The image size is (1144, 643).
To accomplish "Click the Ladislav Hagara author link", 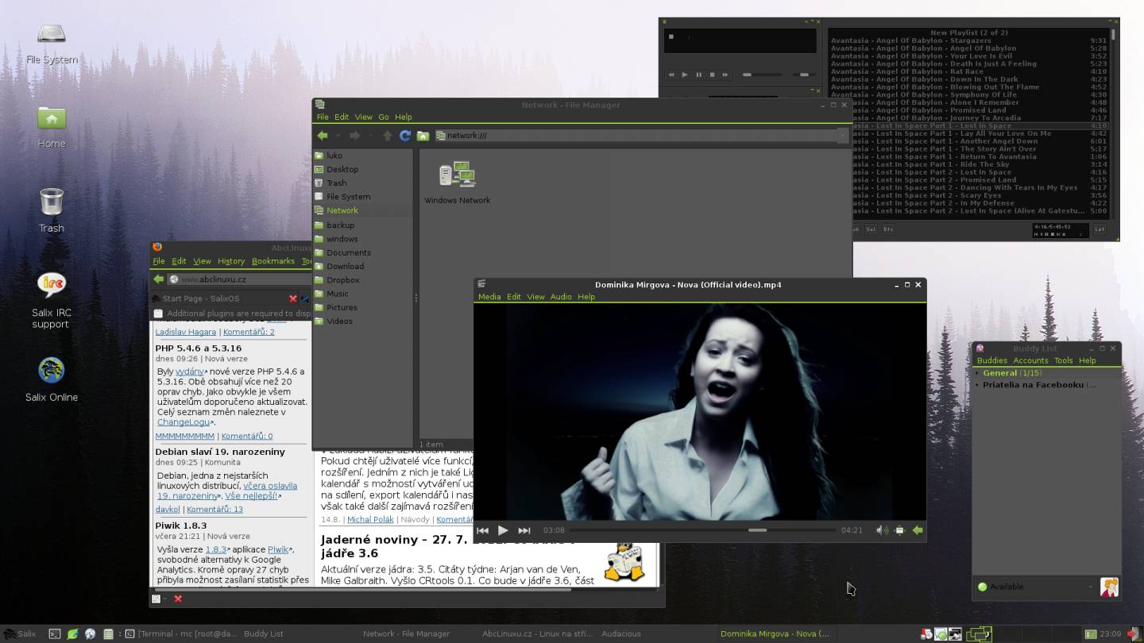I will [x=185, y=332].
